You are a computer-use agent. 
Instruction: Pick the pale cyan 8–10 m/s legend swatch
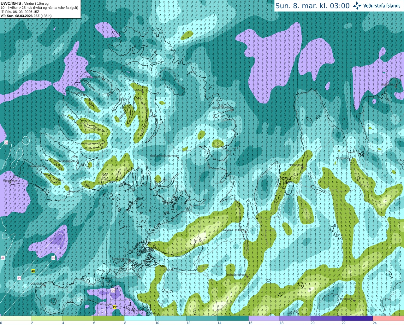140,318
